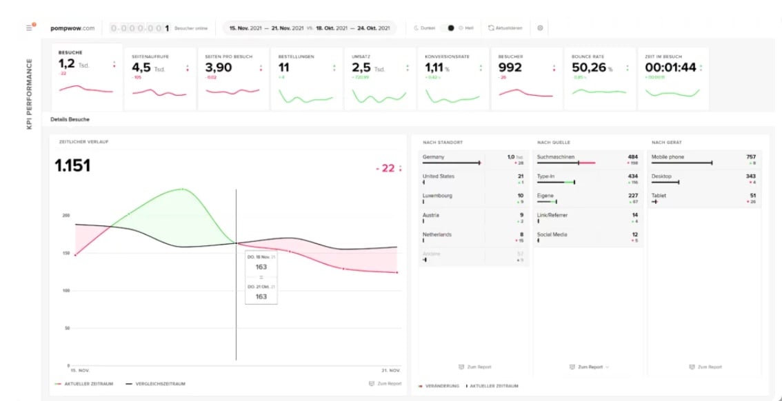The width and height of the screenshot is (782, 401).
Task: Select the Suchmaschinen source row
Action: (588, 159)
